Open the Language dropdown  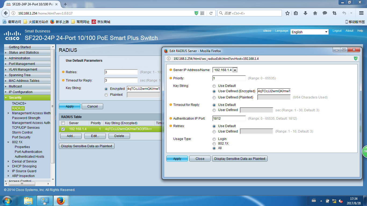tap(310, 32)
